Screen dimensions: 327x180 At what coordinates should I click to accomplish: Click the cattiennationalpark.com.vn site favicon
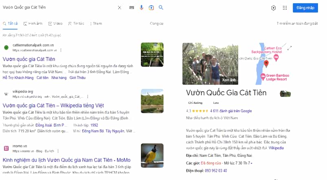(6, 48)
